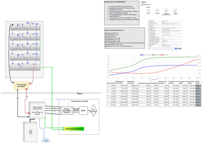Open Details for the 1.0 kWh row
202x143 pixels.
[198, 91]
